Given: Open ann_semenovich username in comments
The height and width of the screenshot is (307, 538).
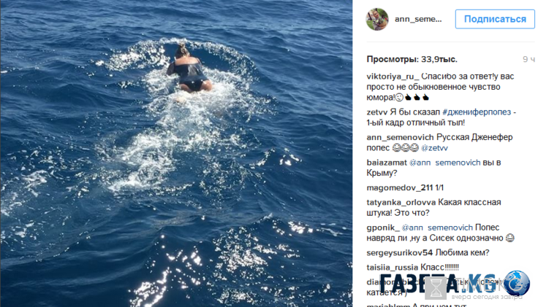Looking at the screenshot, I should pos(400,137).
